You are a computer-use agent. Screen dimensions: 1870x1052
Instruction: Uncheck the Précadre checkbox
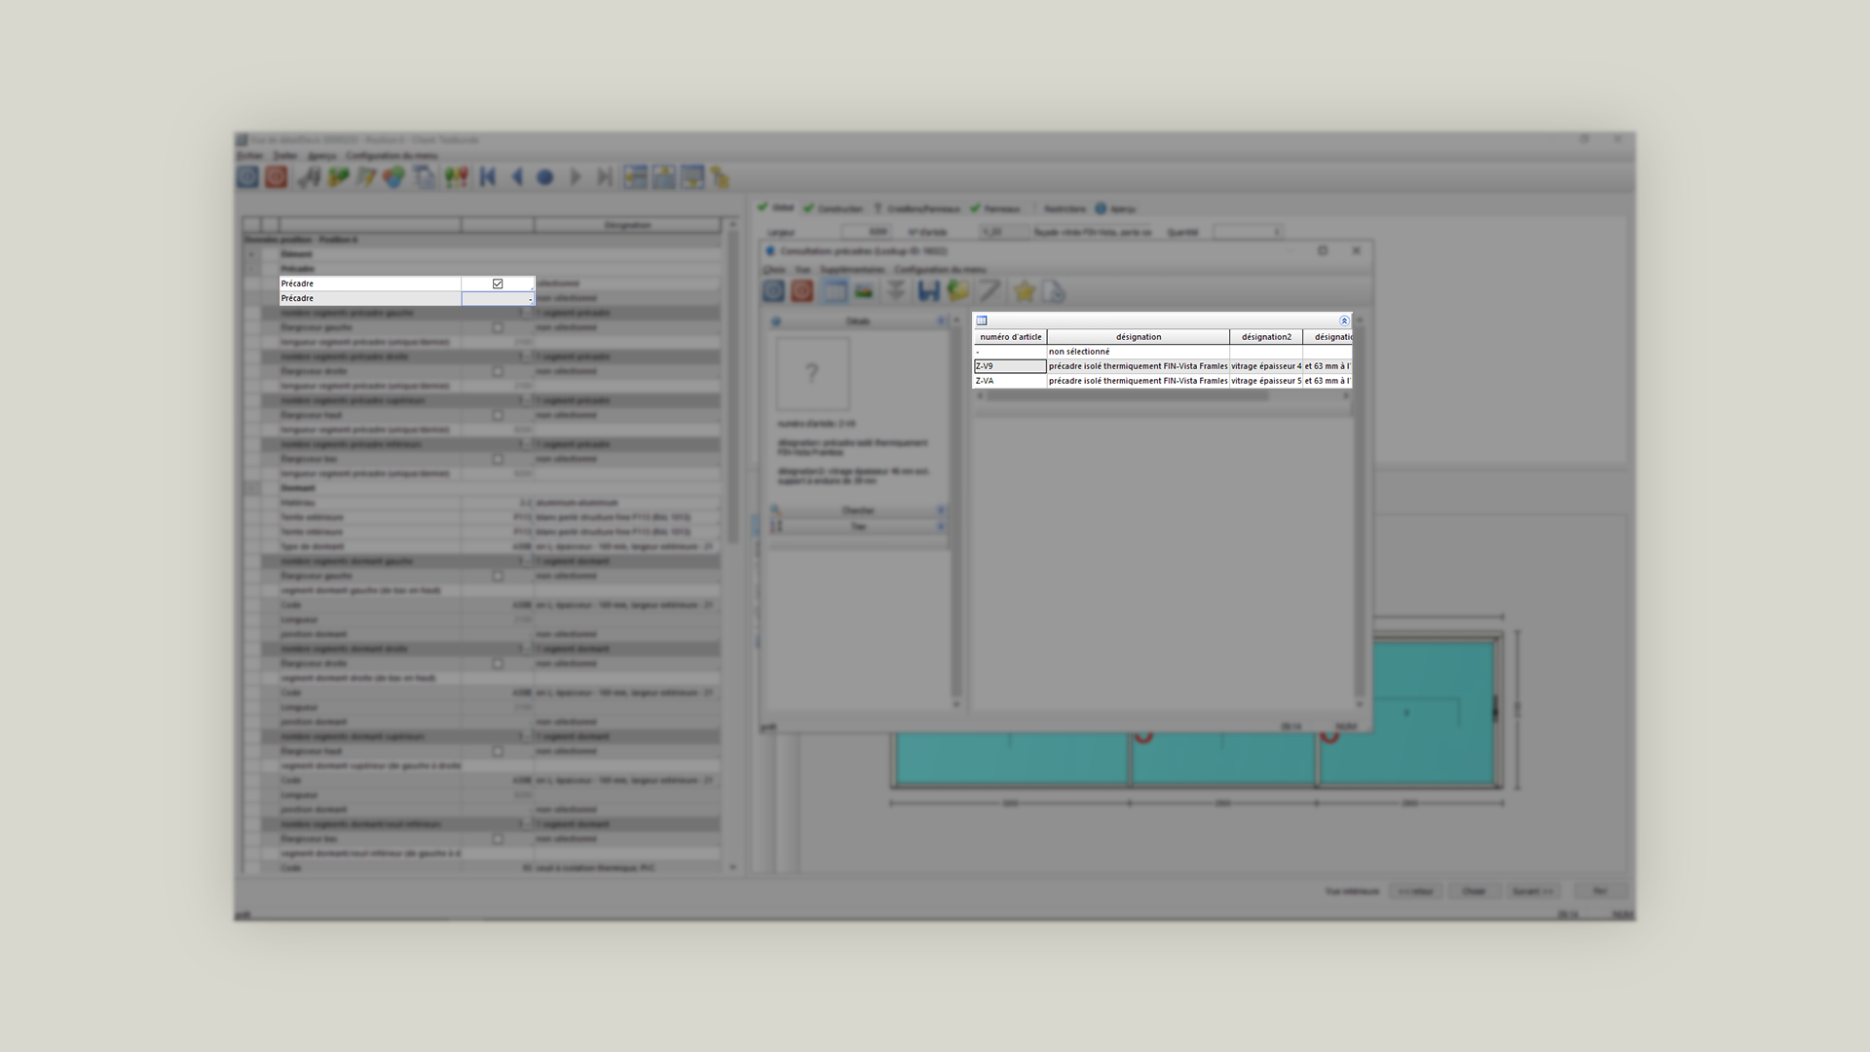point(498,283)
